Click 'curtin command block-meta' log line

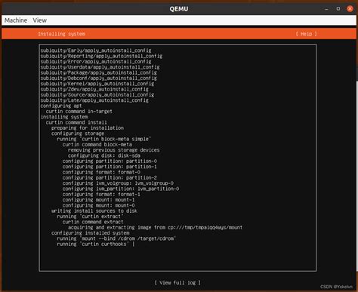97,145
